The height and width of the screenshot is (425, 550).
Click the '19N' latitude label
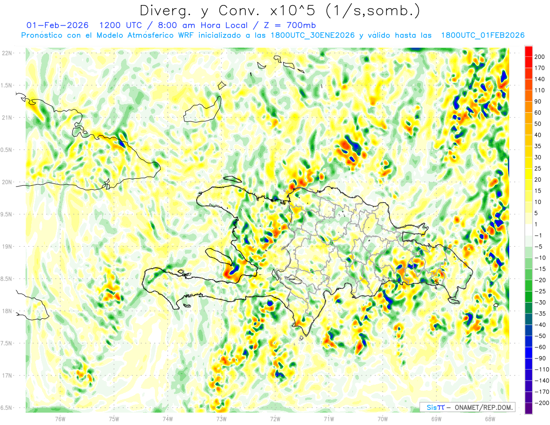pyautogui.click(x=7, y=247)
